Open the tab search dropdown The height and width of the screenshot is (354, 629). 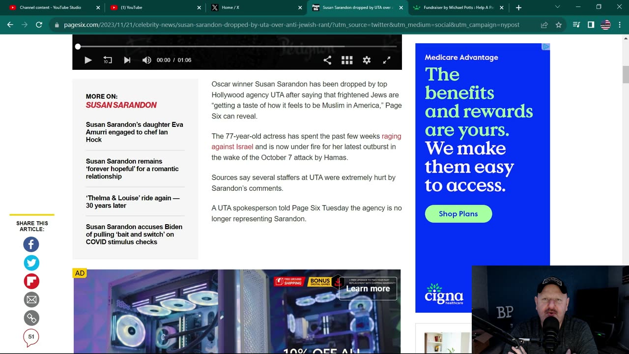click(x=557, y=7)
